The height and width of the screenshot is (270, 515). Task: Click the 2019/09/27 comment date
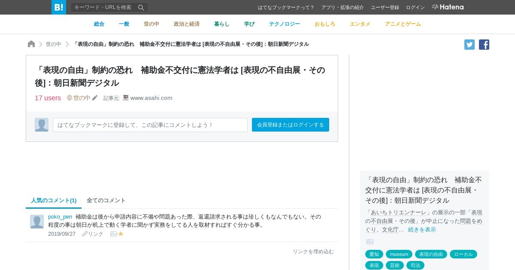62,234
